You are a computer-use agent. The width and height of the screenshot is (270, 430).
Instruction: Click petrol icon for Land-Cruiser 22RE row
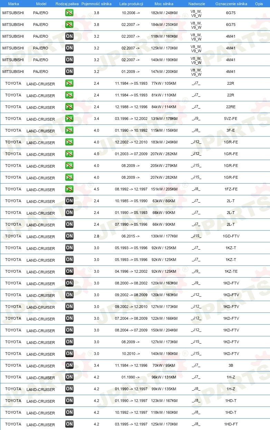pyautogui.click(x=69, y=107)
